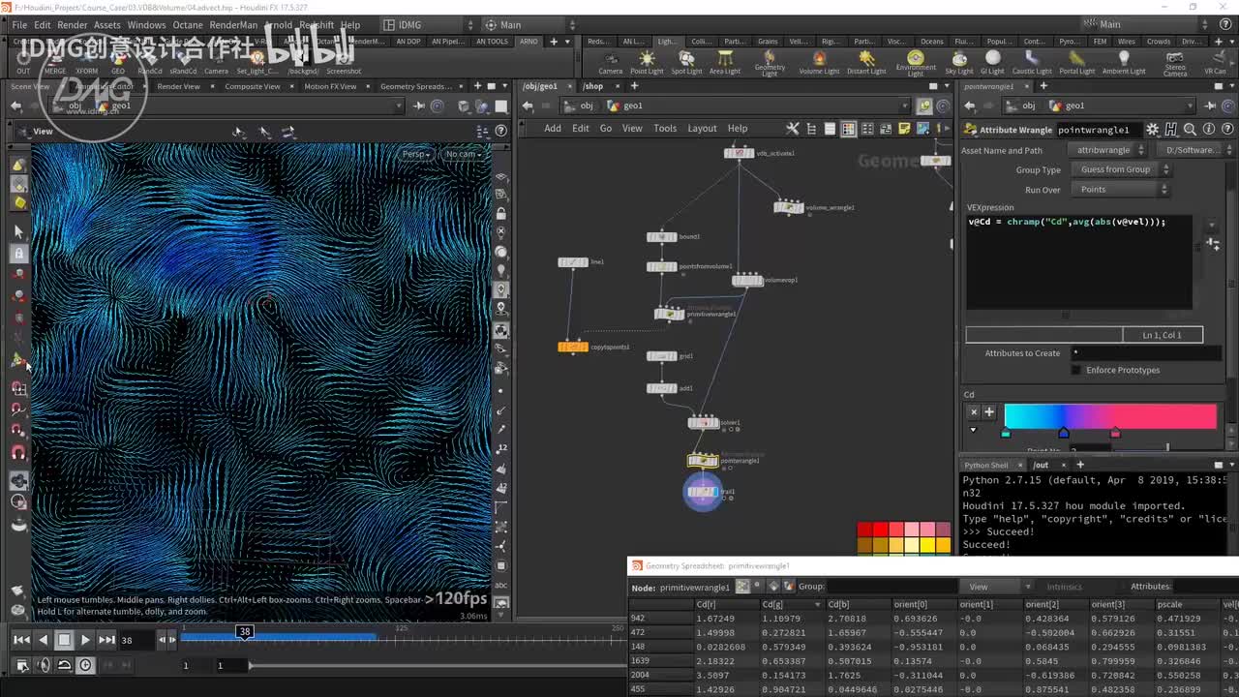Toggle real-time playback clock button
This screenshot has width=1239, height=697.
[85, 665]
